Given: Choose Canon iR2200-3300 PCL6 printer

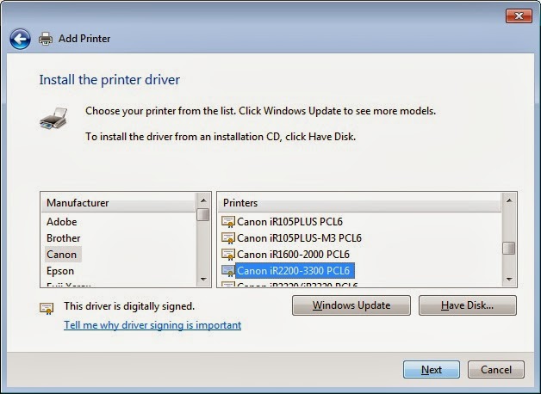Looking at the screenshot, I should [x=295, y=271].
